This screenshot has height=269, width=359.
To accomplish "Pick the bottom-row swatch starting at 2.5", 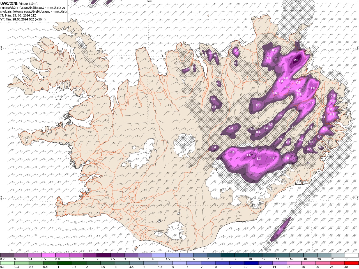I will pos(108,263).
